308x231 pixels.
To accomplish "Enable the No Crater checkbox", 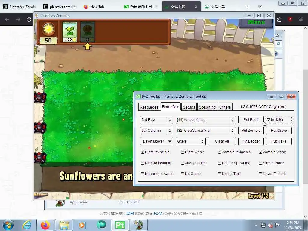I will point(183,174).
